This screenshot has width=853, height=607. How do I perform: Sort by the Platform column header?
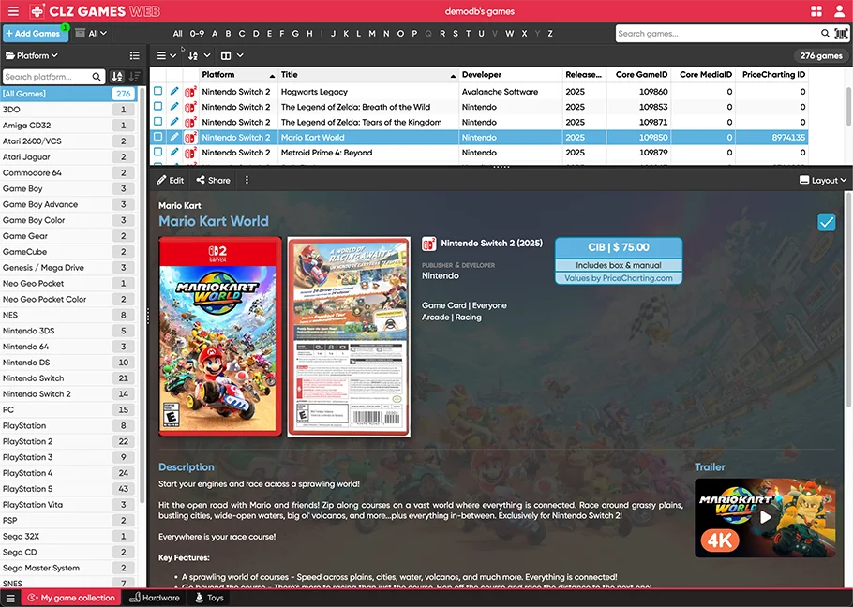pos(238,75)
